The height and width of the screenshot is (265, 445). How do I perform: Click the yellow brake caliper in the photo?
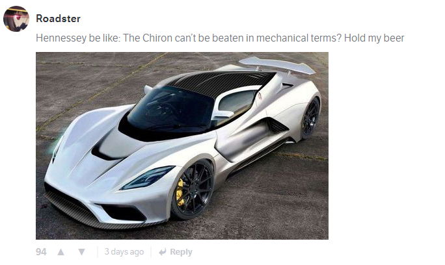pyautogui.click(x=180, y=192)
